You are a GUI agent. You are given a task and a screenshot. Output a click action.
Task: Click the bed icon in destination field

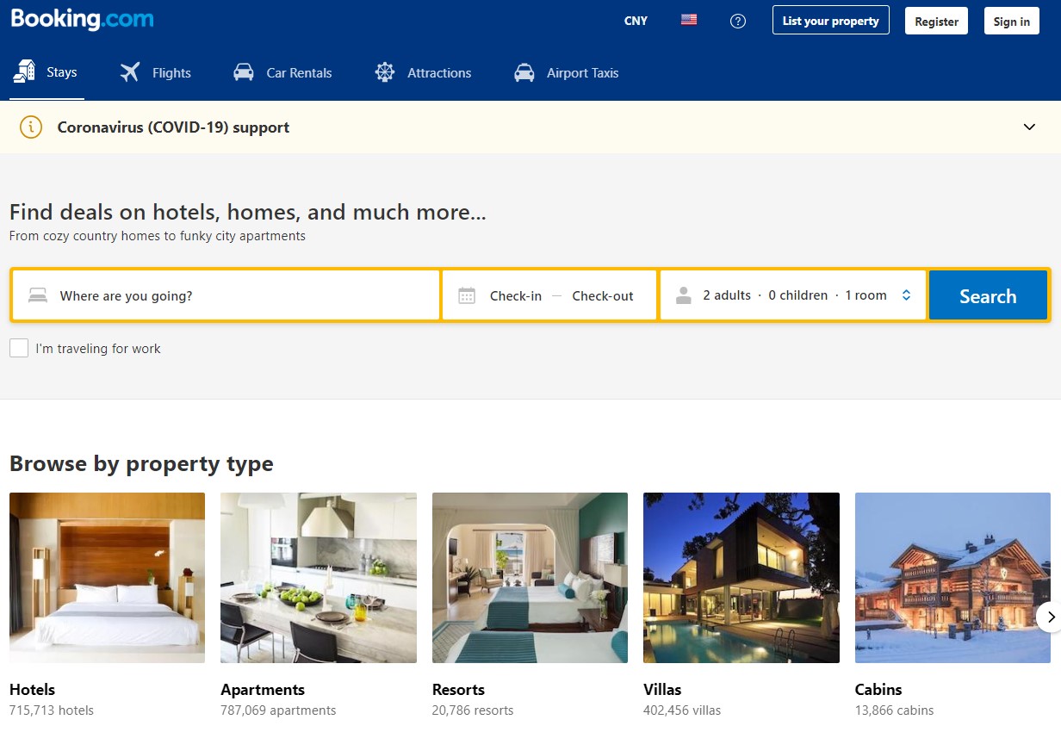coord(38,296)
